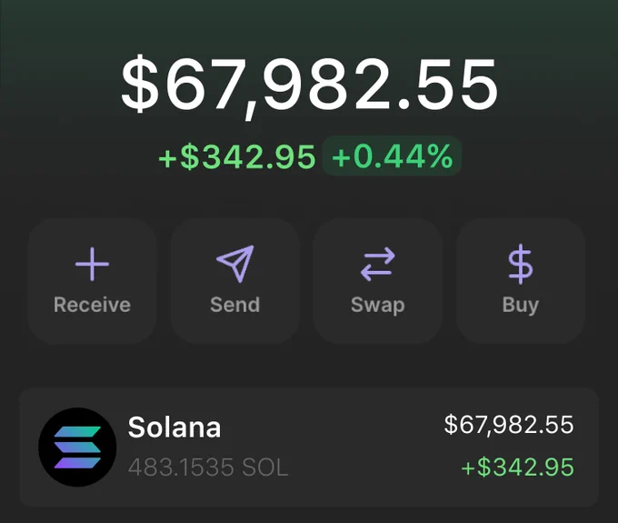
Task: Click the green +$342.95 change under balance
Action: [x=237, y=156]
